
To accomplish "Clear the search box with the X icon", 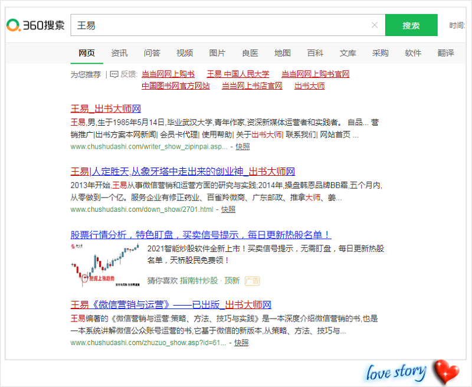I will [374, 25].
